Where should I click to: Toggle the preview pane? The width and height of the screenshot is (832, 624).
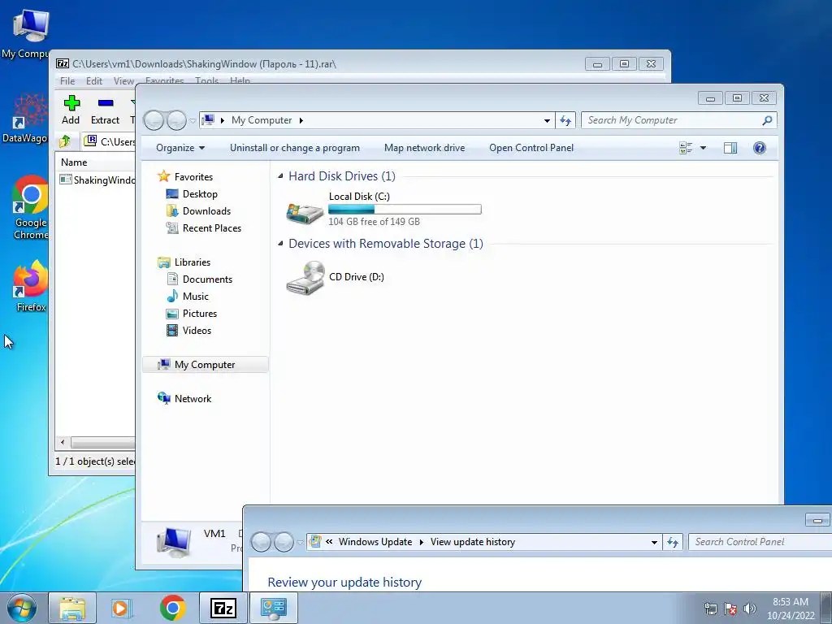point(730,148)
